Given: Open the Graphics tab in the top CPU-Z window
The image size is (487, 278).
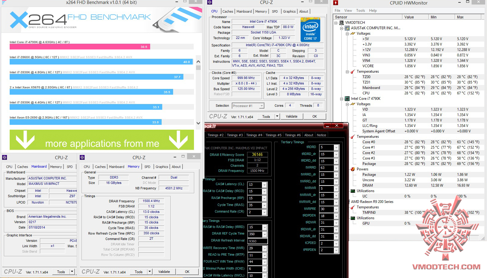Looking at the screenshot, I should pyautogui.click(x=289, y=11).
